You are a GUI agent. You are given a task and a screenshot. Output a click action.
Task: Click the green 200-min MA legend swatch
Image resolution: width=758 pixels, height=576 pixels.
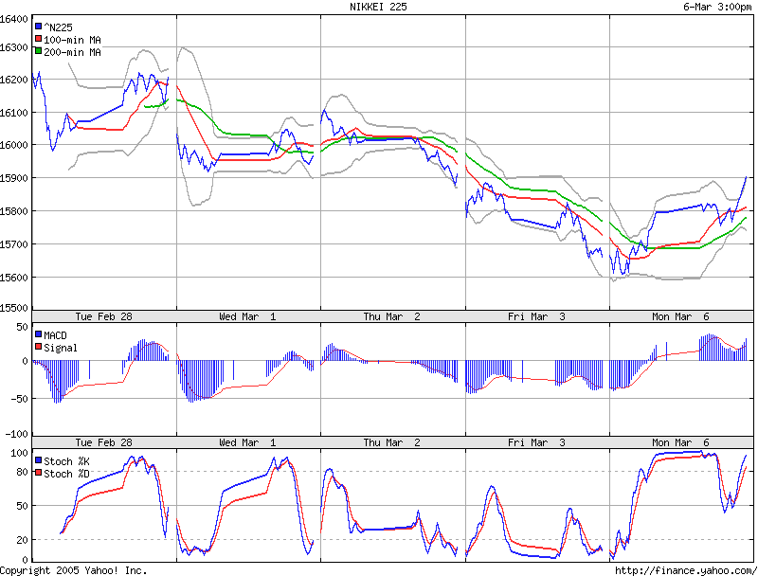coord(38,51)
